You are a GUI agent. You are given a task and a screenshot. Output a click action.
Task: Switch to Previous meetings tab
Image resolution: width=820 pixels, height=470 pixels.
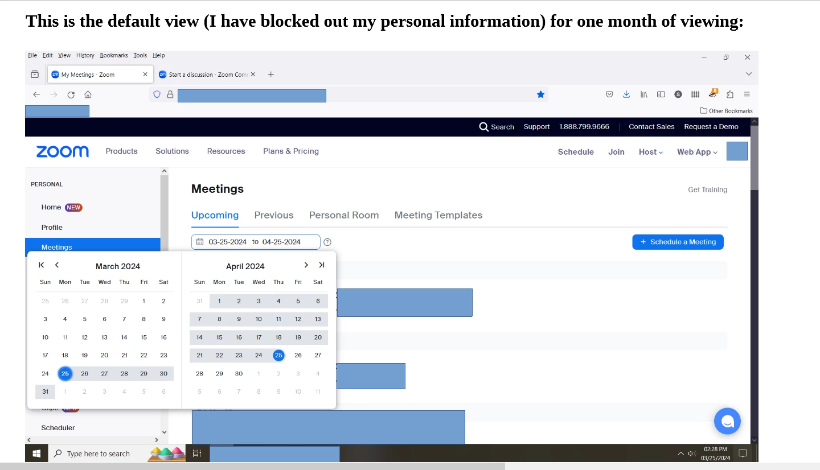coord(274,215)
